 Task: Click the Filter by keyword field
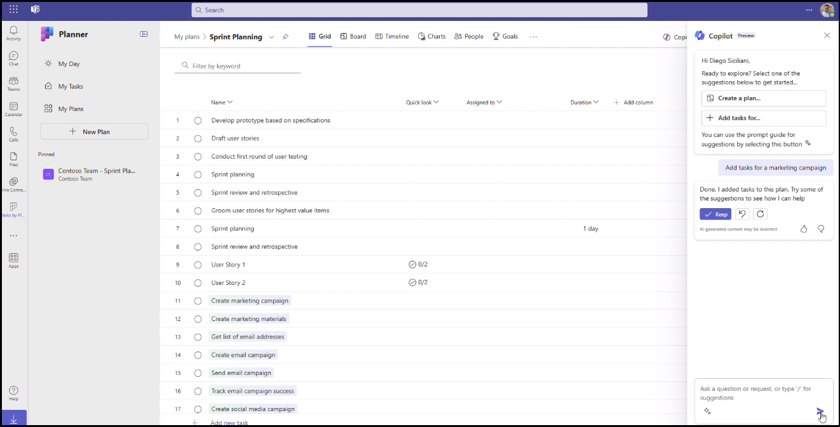(241, 66)
